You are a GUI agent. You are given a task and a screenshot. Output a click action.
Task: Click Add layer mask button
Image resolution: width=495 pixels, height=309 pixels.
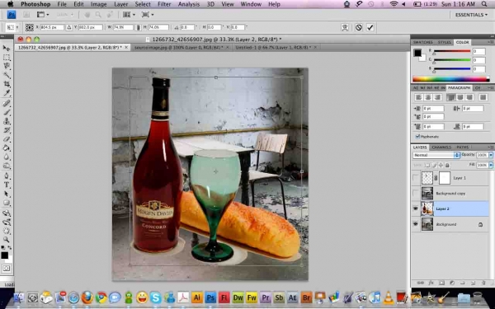441,283
